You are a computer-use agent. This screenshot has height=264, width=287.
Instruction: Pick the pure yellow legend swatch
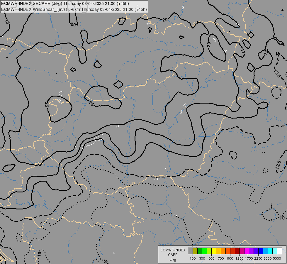pos(214,251)
